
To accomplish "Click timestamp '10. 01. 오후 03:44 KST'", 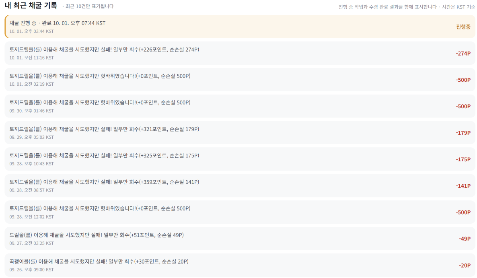I will (x=32, y=31).
